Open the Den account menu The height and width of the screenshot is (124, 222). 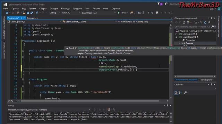tap(213, 9)
